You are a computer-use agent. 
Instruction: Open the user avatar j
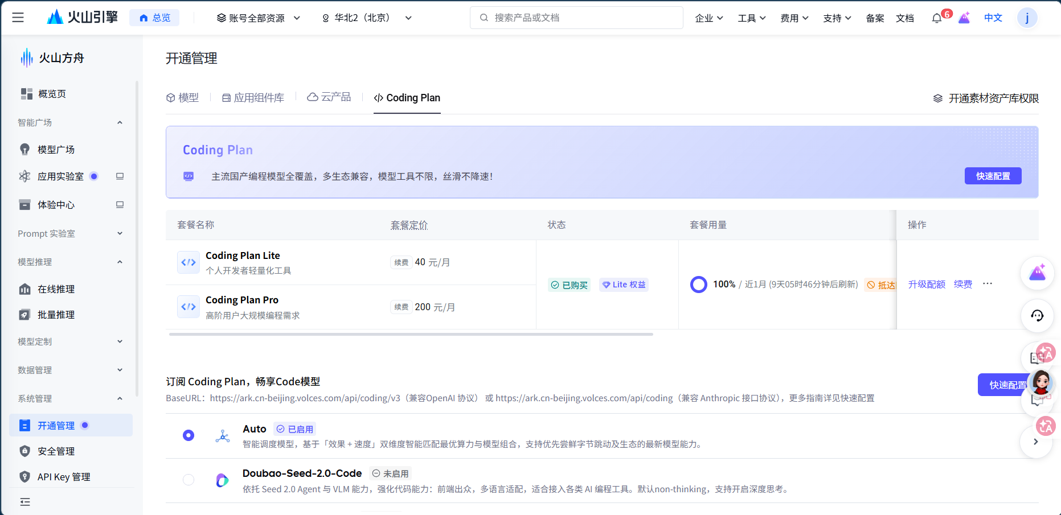tap(1027, 18)
